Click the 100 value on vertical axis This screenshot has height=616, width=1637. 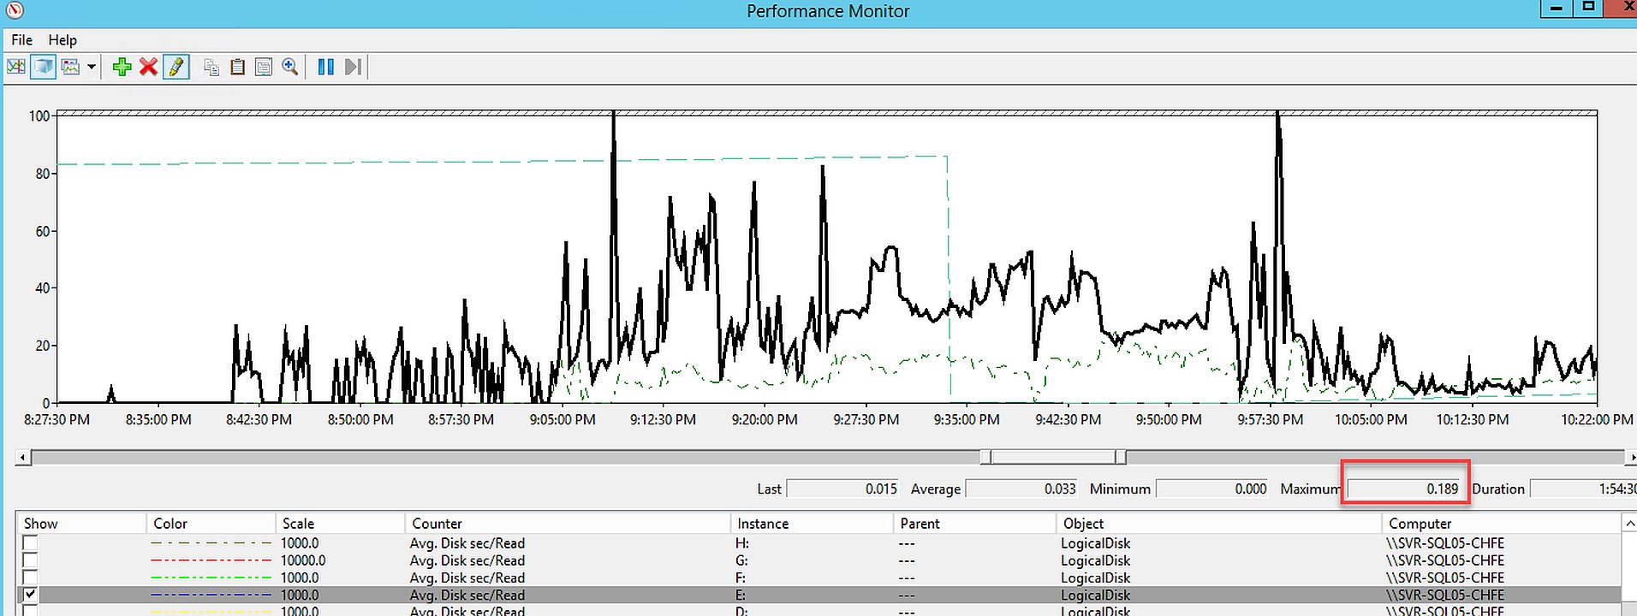point(39,115)
